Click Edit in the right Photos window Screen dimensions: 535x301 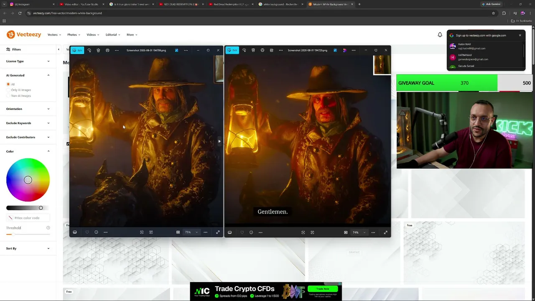point(232,50)
